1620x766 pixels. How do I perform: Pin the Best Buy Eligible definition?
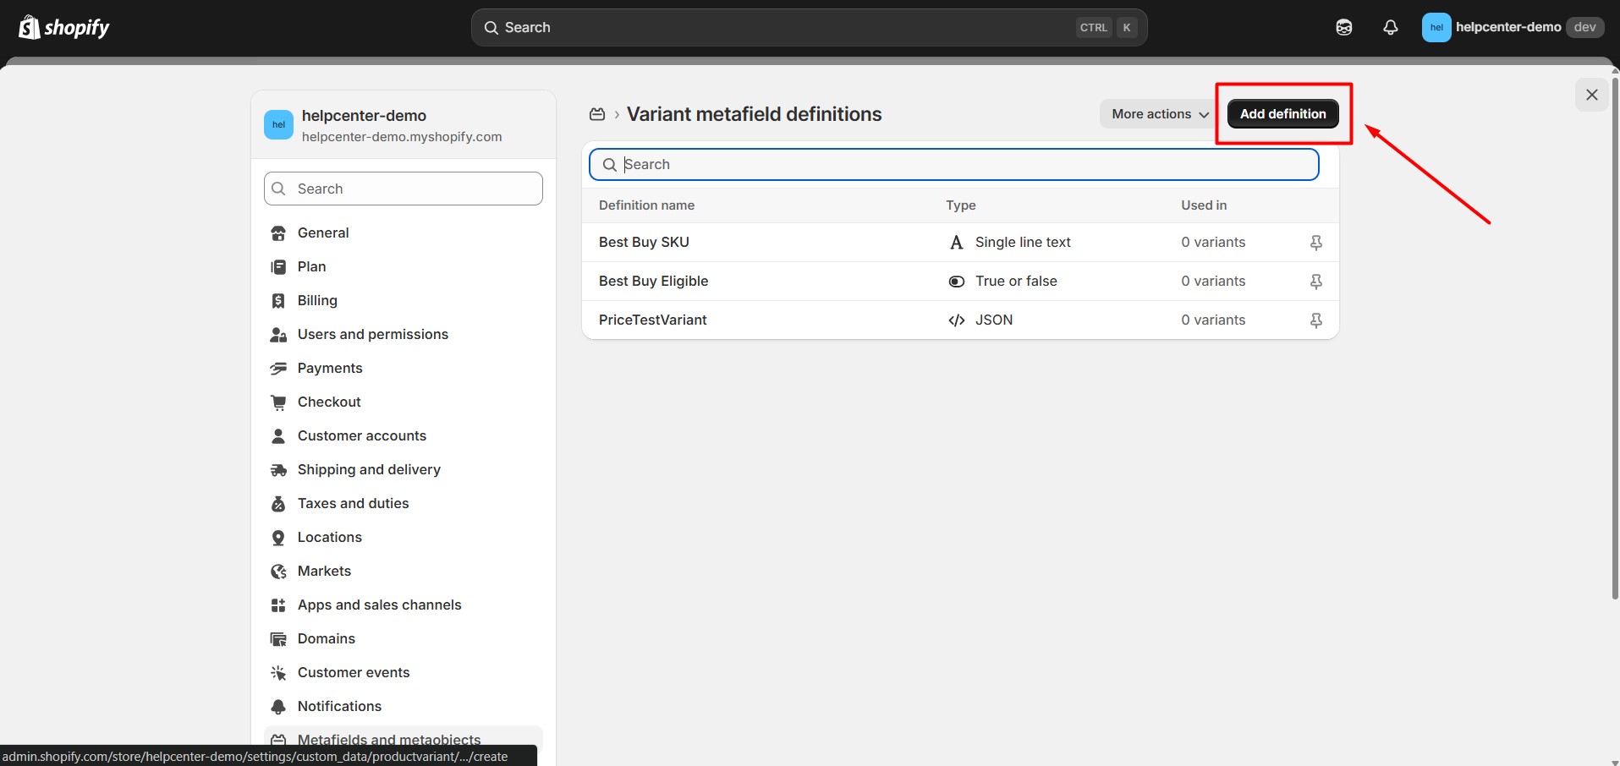(1315, 282)
